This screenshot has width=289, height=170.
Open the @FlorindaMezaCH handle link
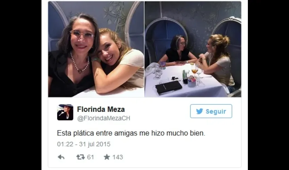coord(104,118)
